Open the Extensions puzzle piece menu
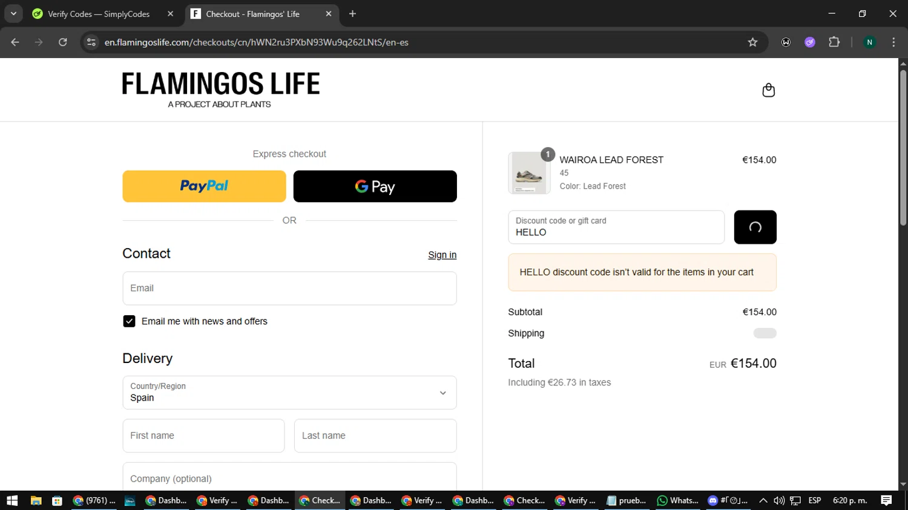This screenshot has width=908, height=510. coord(834,42)
